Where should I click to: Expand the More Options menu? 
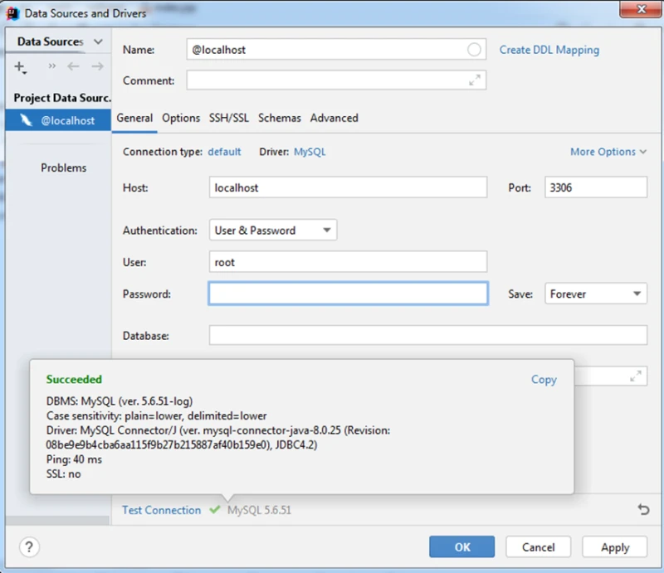coord(608,152)
